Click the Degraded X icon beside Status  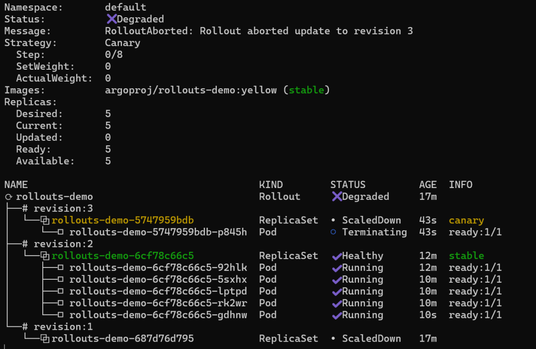(x=111, y=19)
